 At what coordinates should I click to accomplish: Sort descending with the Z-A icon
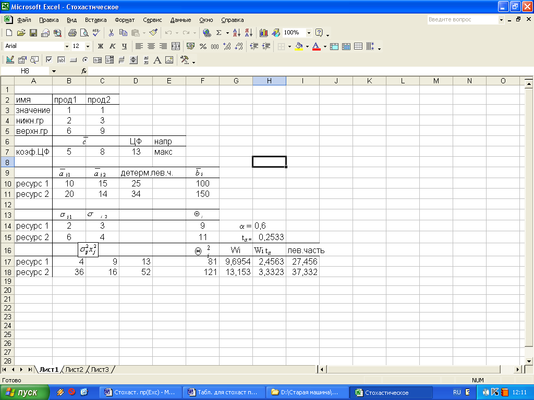click(249, 33)
